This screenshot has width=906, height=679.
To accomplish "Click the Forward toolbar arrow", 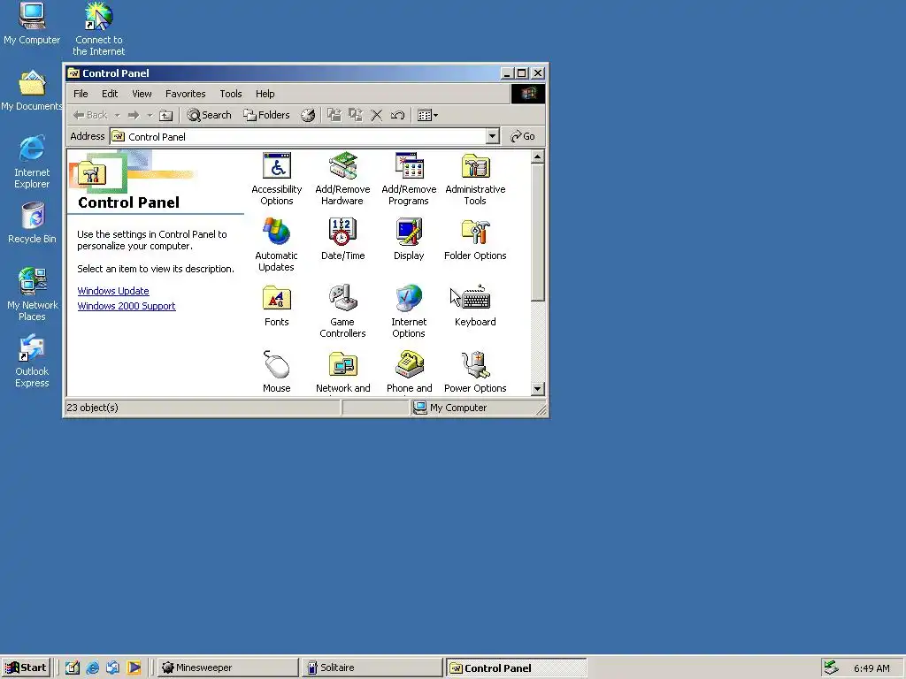I will pos(134,115).
